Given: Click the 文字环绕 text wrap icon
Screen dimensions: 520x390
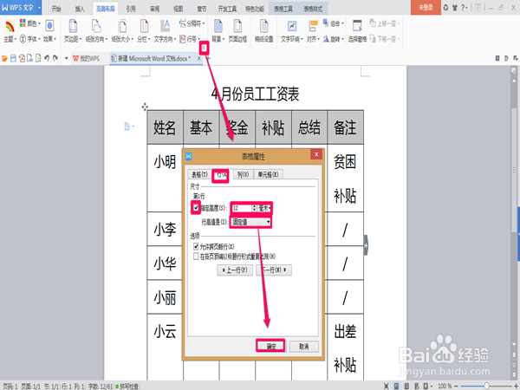Looking at the screenshot, I should point(292,25).
